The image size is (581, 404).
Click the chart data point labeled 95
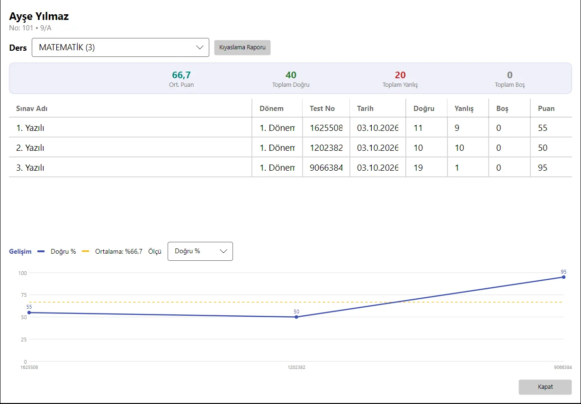pos(563,277)
